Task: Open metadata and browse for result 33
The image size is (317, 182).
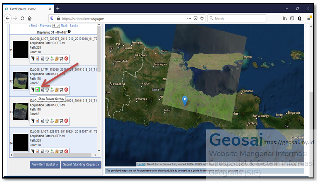Action: pyautogui.click(x=47, y=121)
